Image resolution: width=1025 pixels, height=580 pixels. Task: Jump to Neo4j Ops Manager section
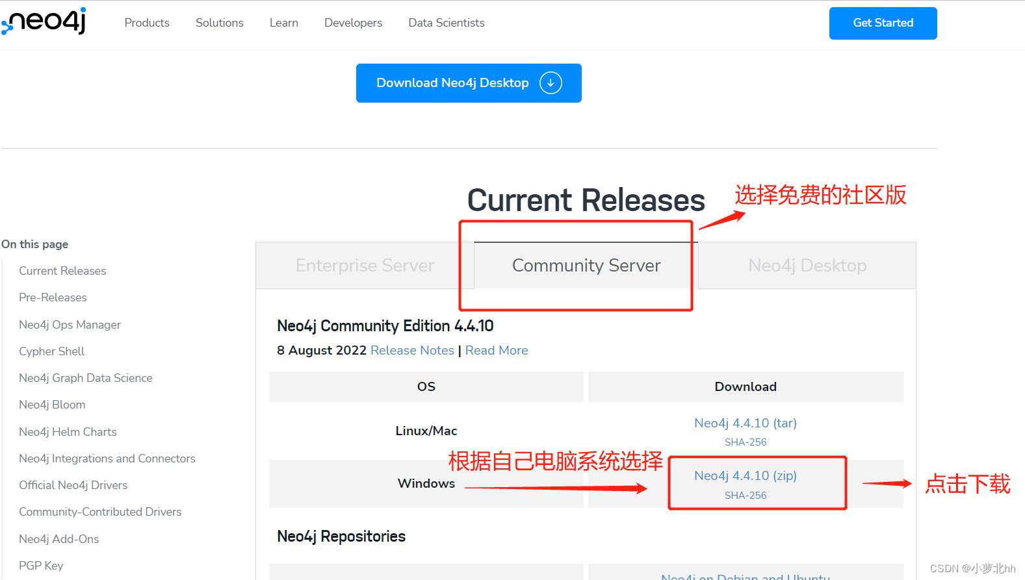70,325
